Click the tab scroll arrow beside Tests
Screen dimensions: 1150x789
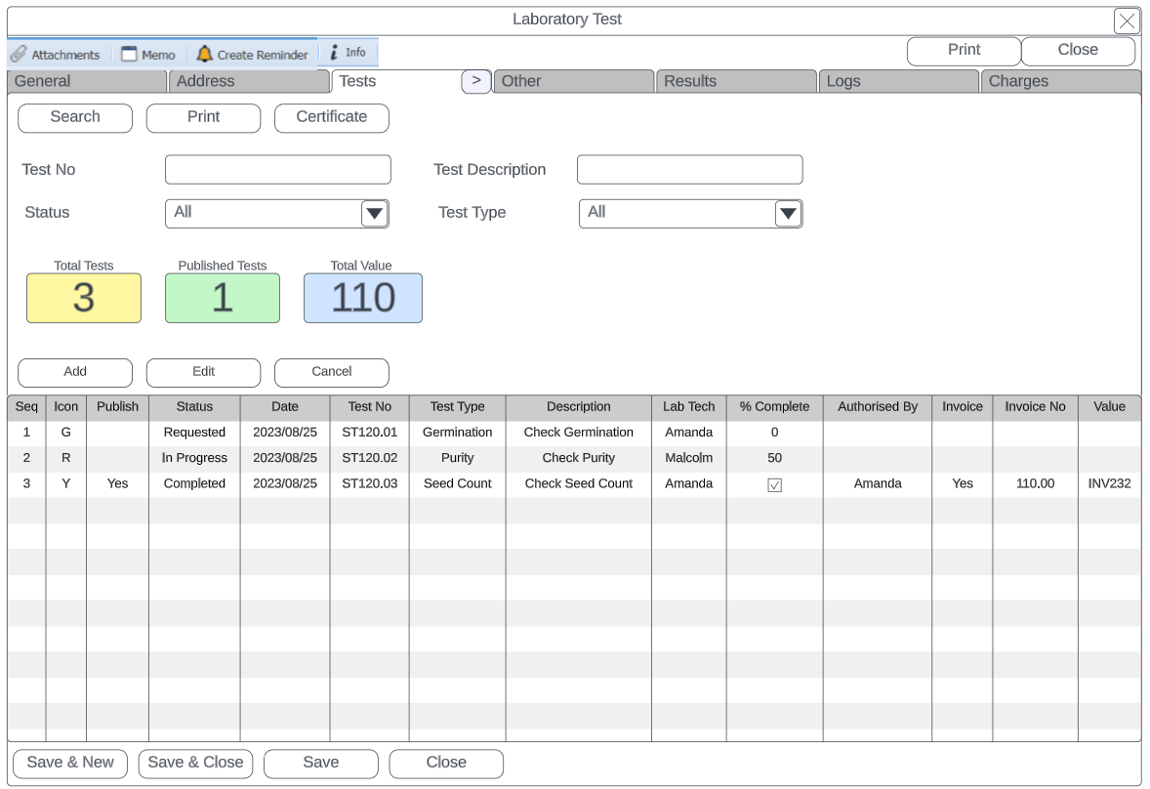(475, 82)
